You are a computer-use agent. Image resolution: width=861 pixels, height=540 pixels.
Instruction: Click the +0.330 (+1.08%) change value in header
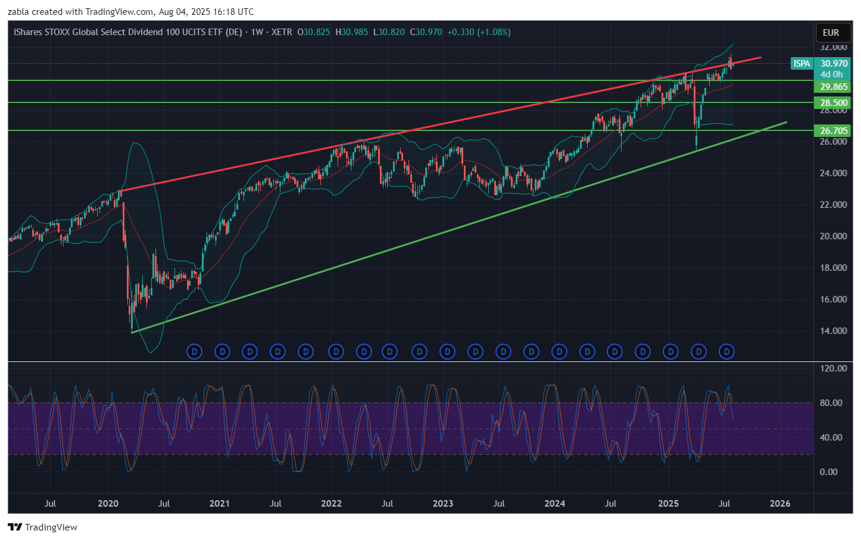(479, 32)
